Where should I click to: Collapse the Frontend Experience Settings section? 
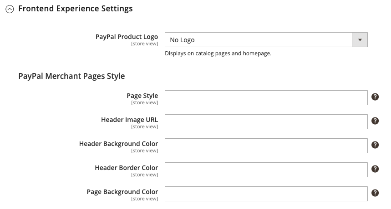tap(10, 9)
